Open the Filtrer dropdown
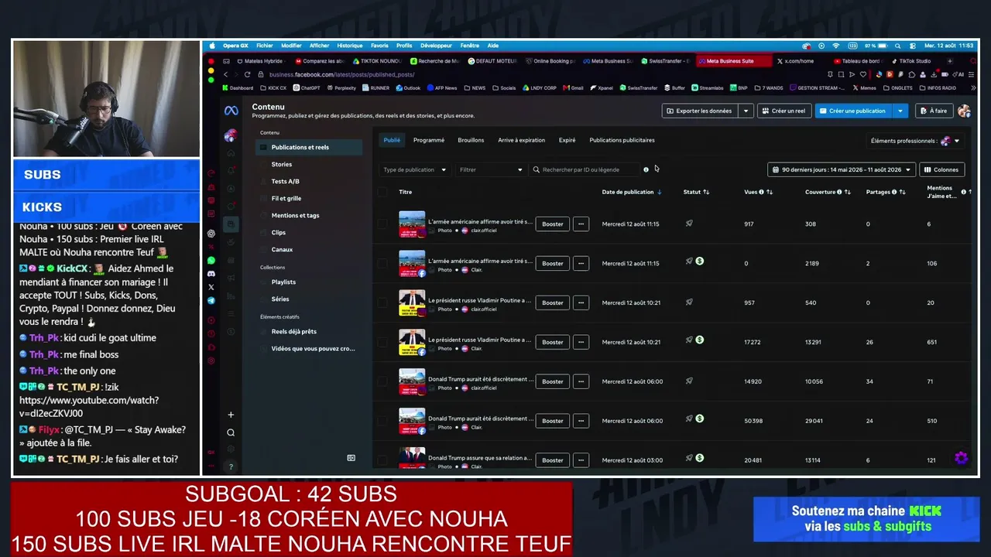 click(x=491, y=169)
